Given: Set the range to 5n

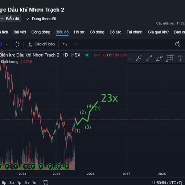Looking at the screenshot, I should point(27,183).
